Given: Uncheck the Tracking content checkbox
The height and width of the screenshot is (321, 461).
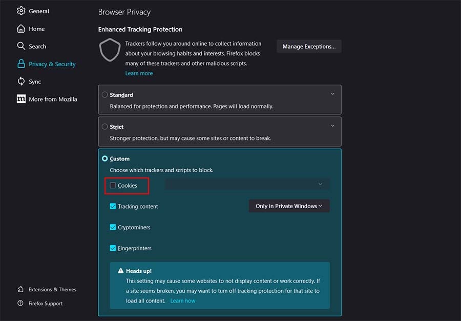Looking at the screenshot, I should coord(113,206).
